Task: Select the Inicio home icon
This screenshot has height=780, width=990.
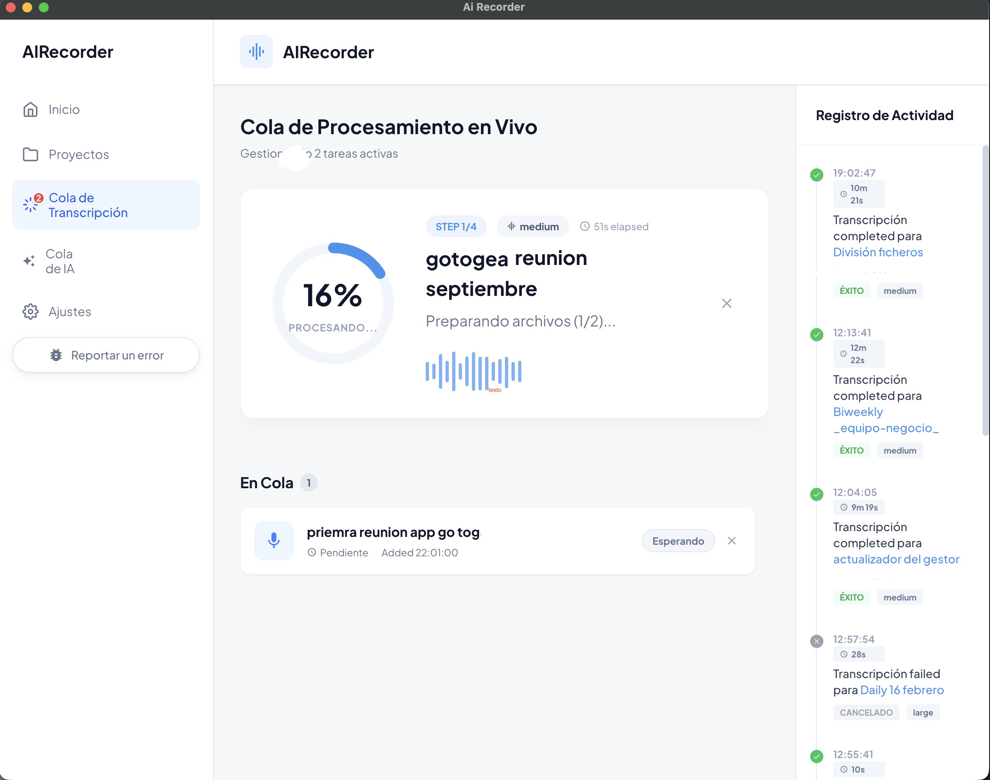Action: [30, 109]
